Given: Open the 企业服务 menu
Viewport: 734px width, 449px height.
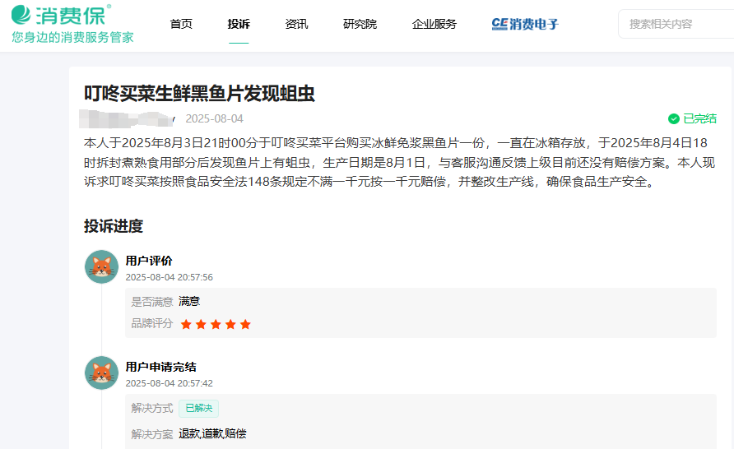Looking at the screenshot, I should 434,24.
